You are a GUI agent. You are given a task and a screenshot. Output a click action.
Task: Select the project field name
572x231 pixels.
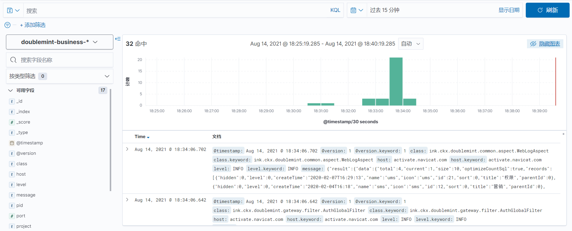[24, 226]
